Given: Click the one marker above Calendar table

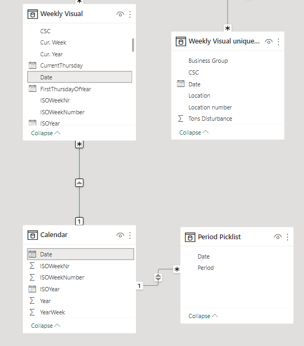Looking at the screenshot, I should point(79,221).
